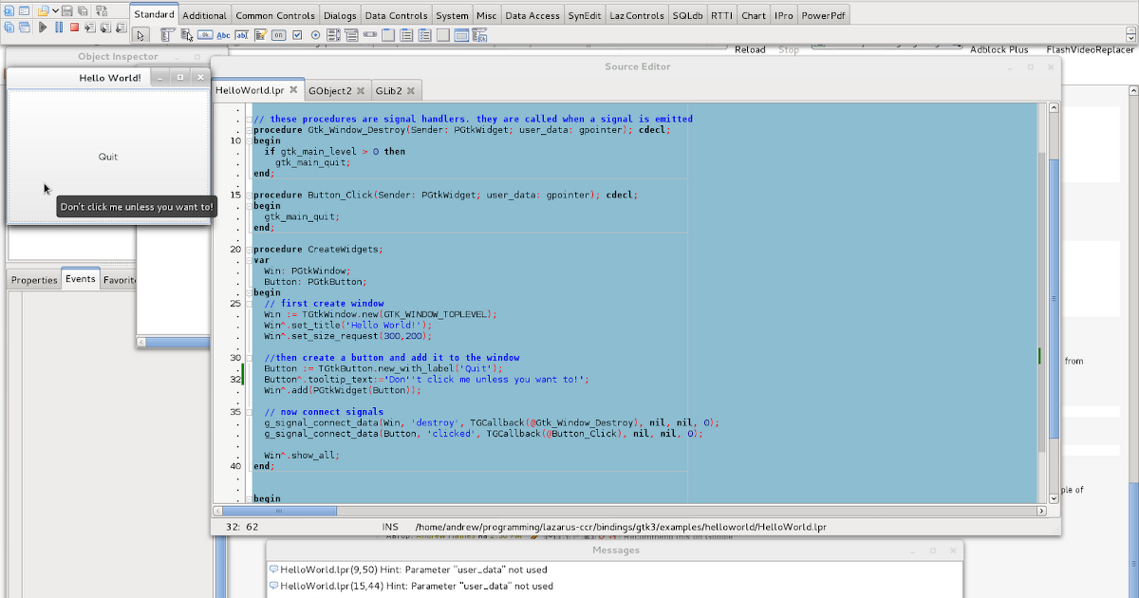
Task: Switch to the Additional palette tab
Action: pos(204,15)
